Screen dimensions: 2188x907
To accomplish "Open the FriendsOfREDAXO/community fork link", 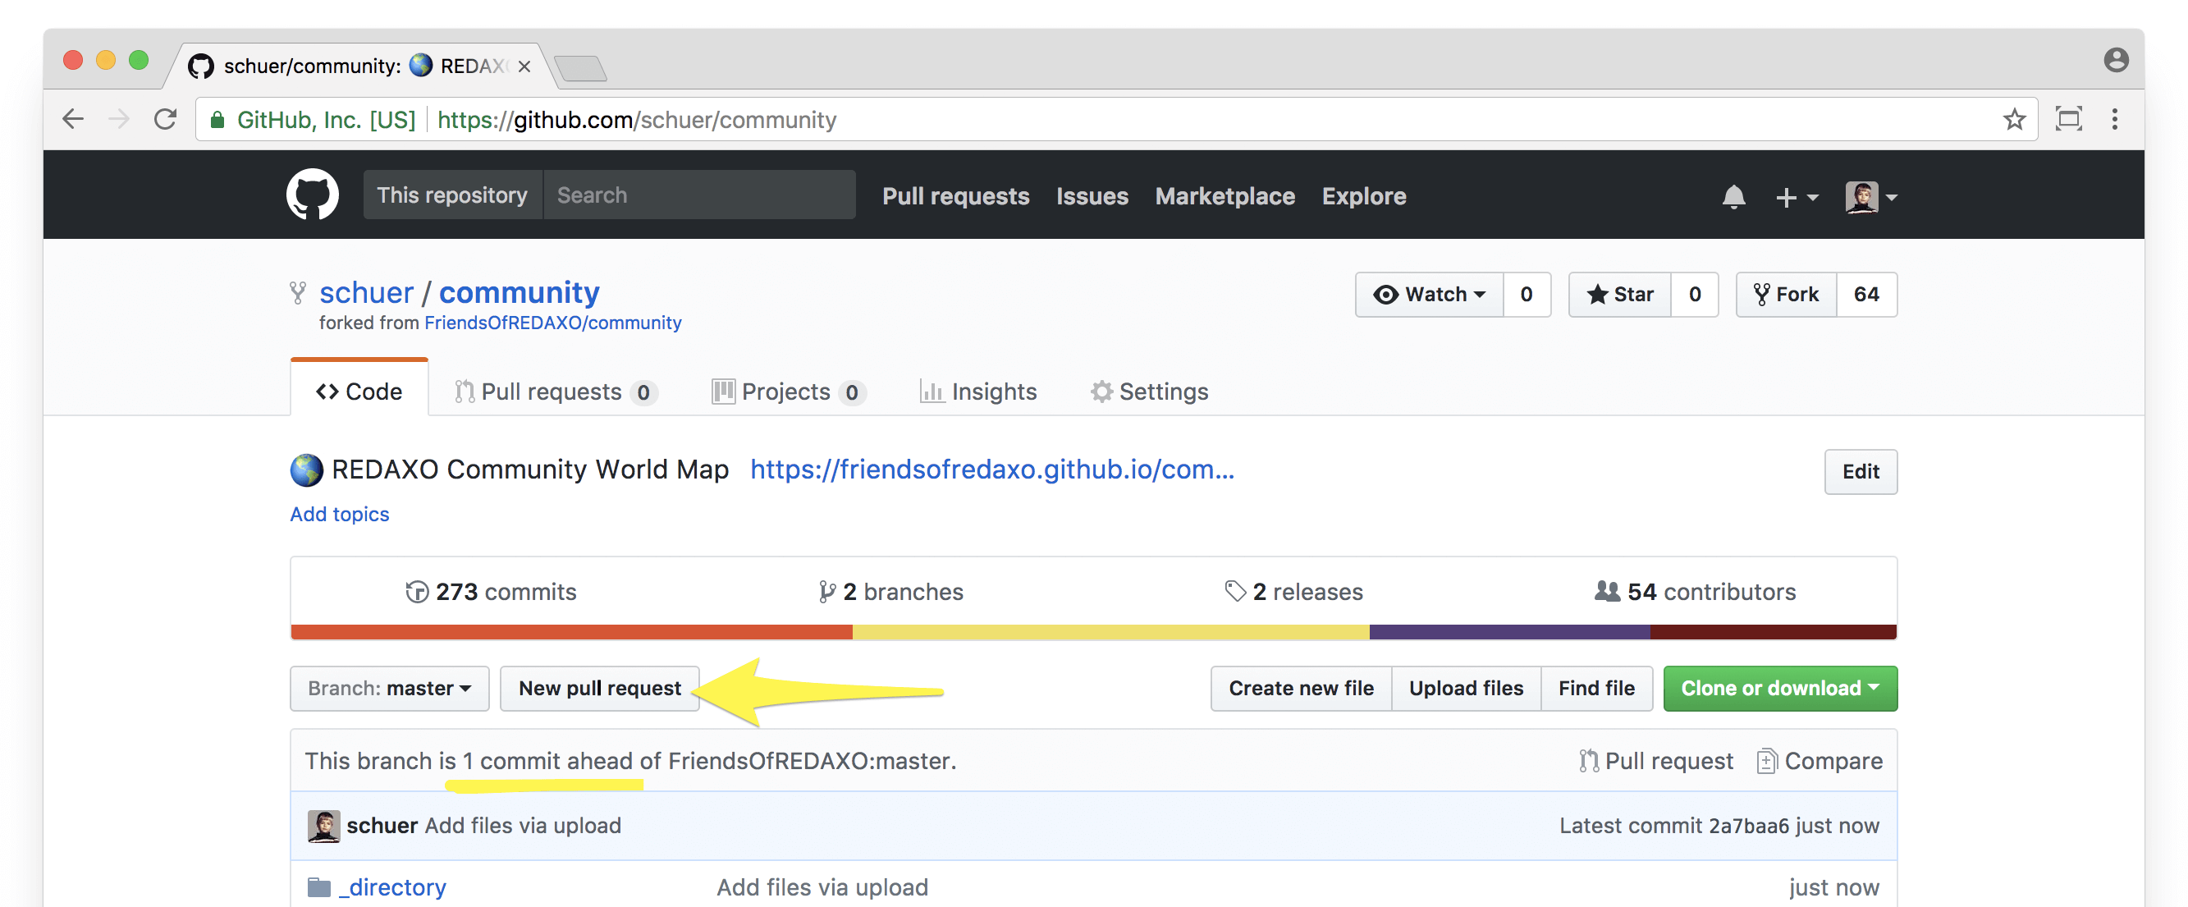I will click(552, 323).
